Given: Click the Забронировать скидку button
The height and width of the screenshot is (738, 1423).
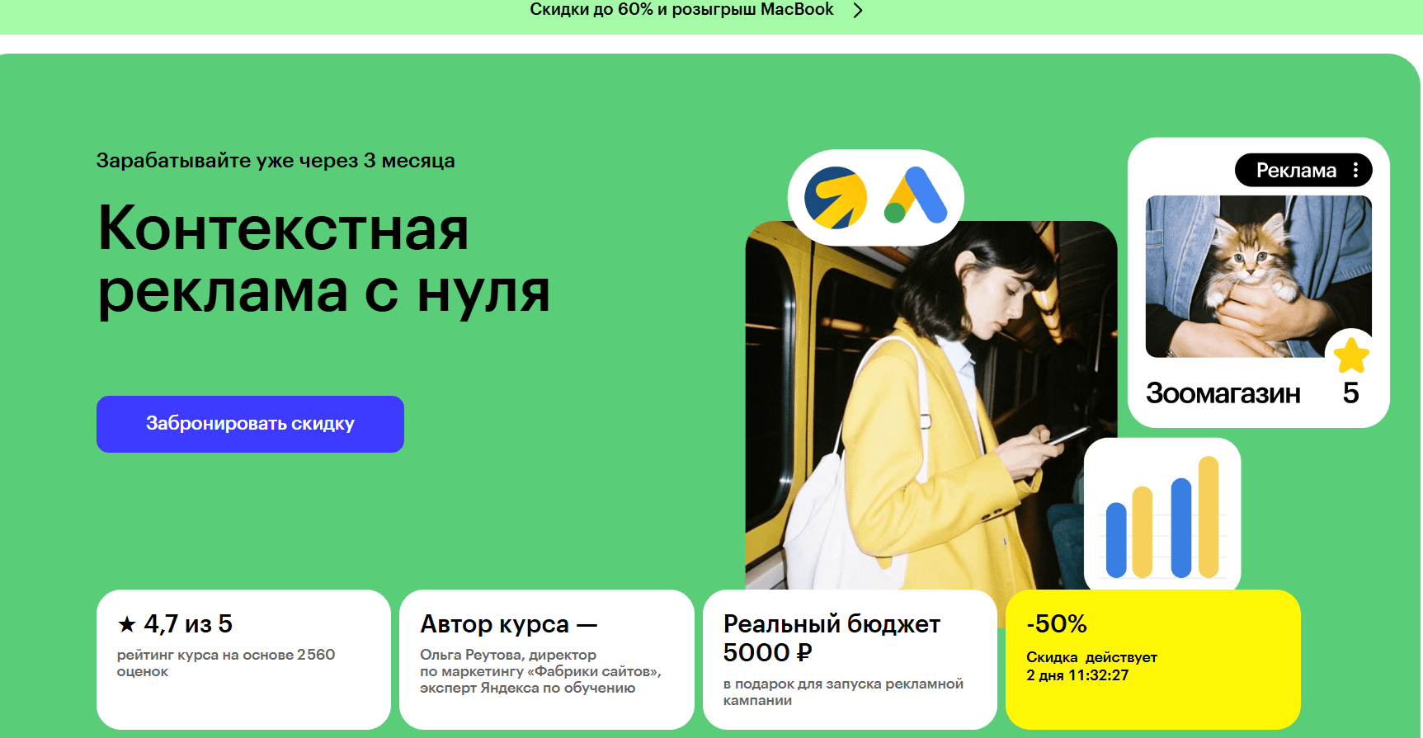Looking at the screenshot, I should [x=250, y=424].
